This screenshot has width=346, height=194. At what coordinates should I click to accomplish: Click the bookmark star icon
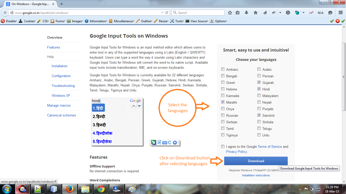click(x=230, y=13)
